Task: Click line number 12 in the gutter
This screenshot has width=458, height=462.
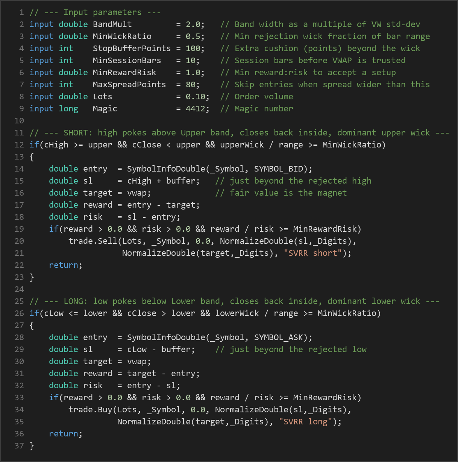Action: (x=19, y=145)
